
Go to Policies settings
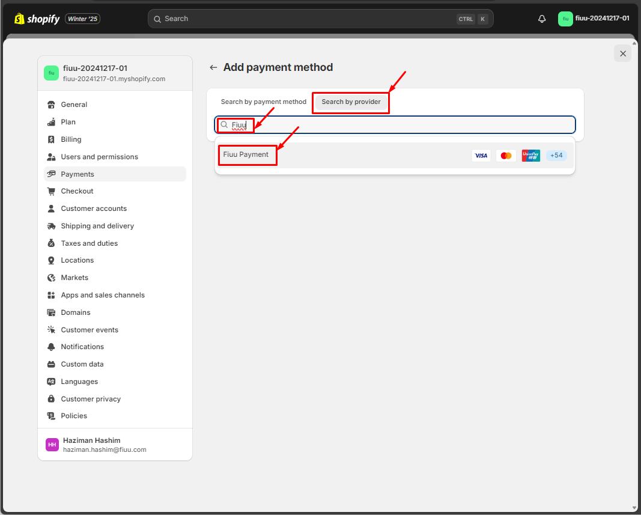pos(115,416)
